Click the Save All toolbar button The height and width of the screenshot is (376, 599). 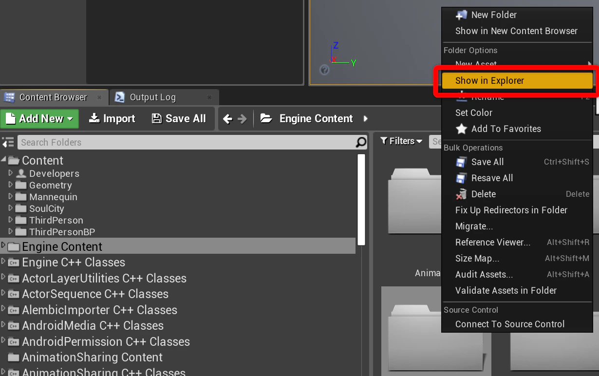179,118
